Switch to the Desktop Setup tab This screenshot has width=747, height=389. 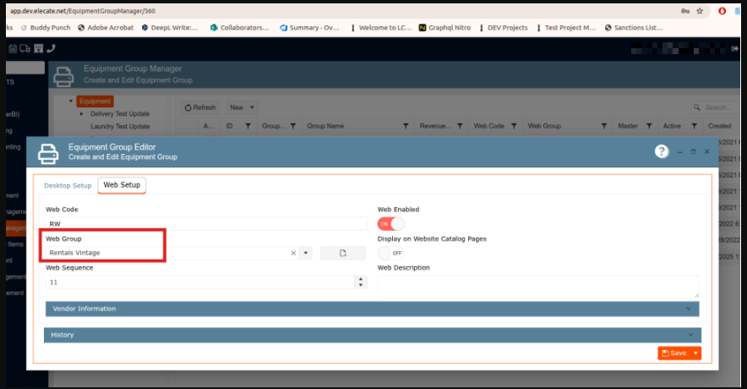pos(68,185)
